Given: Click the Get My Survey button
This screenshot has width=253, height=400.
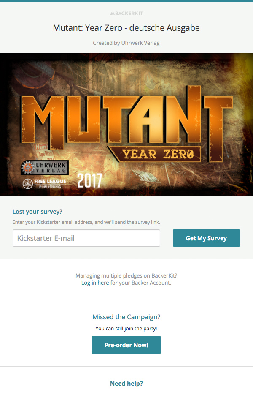Looking at the screenshot, I should (x=206, y=238).
